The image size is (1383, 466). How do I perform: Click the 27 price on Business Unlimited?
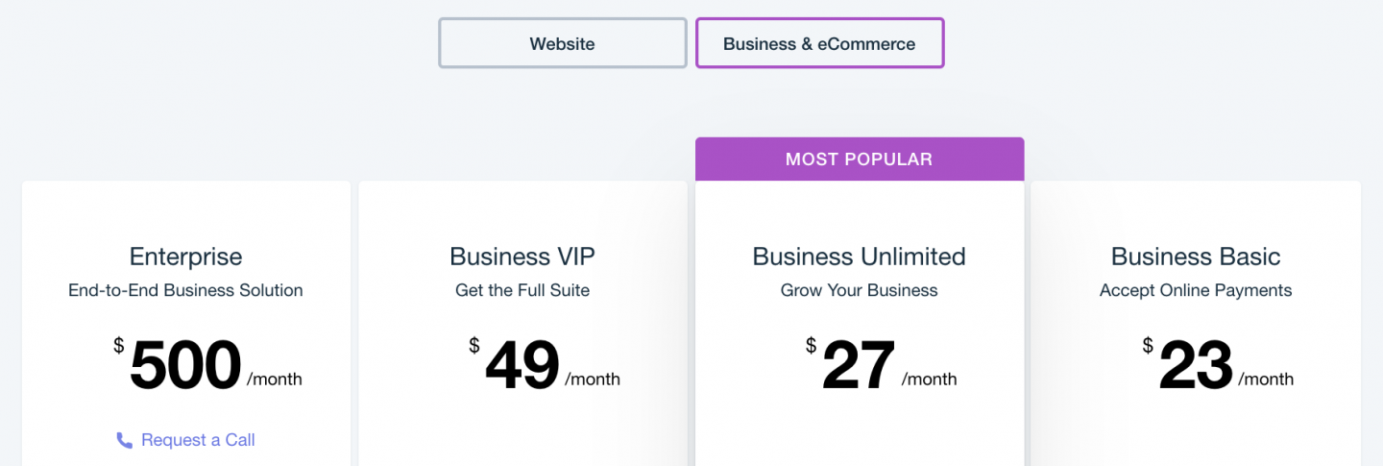click(x=859, y=366)
